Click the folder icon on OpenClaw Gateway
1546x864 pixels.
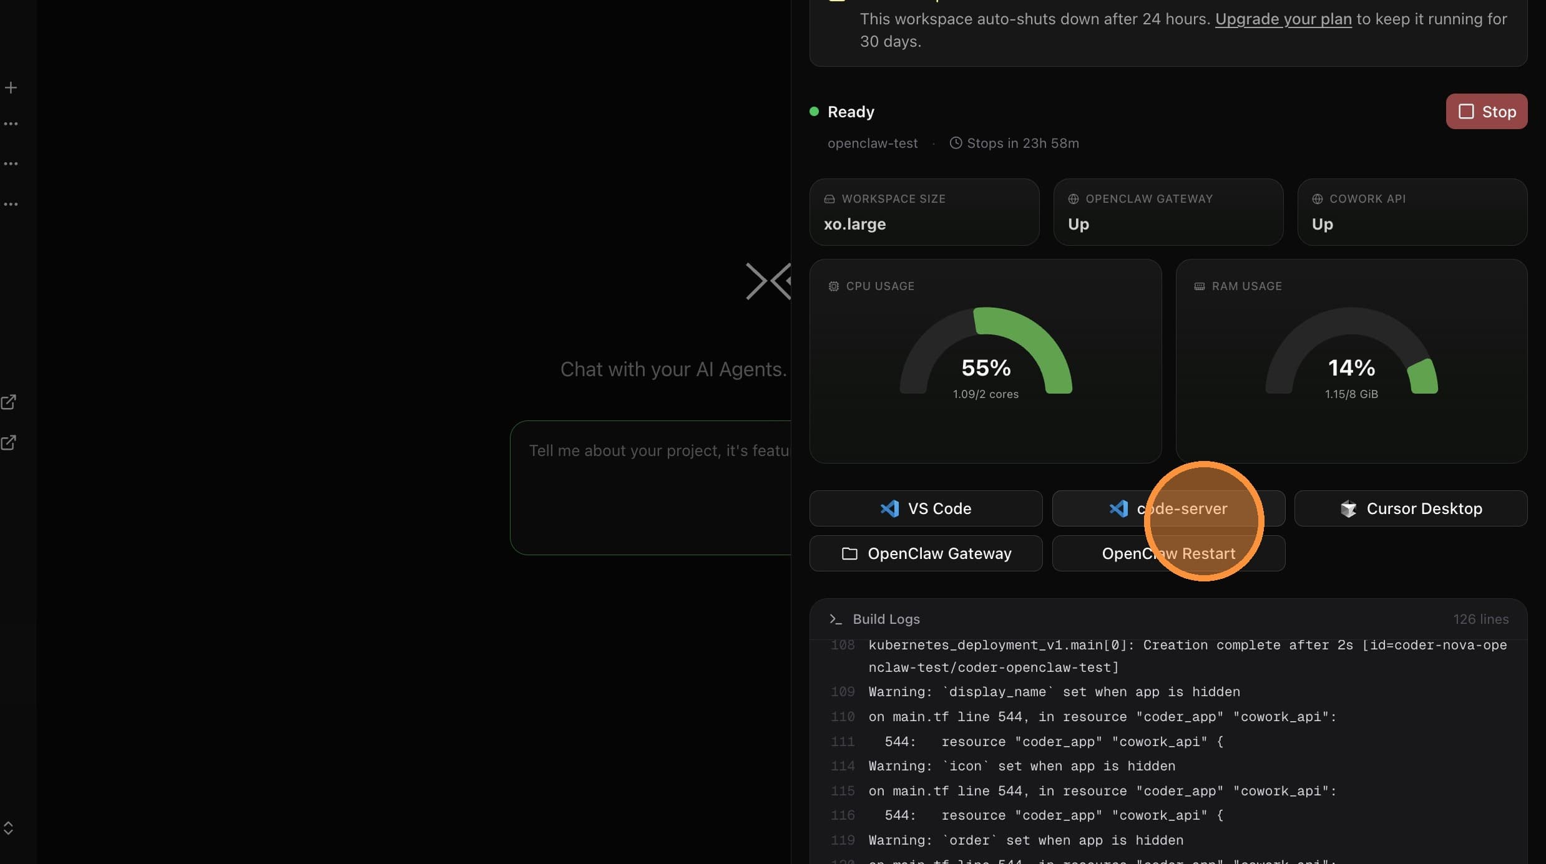coord(849,553)
